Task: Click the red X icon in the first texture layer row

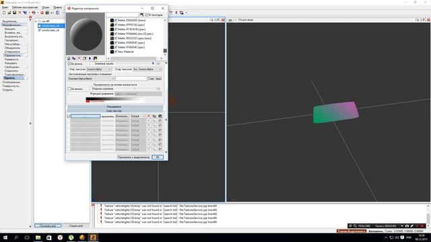Action: click(149, 116)
